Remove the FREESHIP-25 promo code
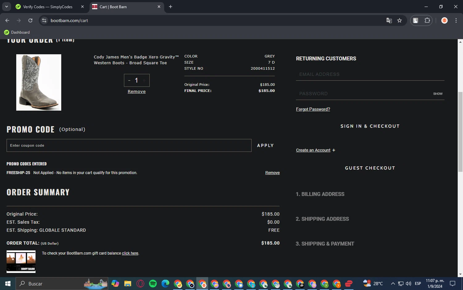 (x=272, y=173)
